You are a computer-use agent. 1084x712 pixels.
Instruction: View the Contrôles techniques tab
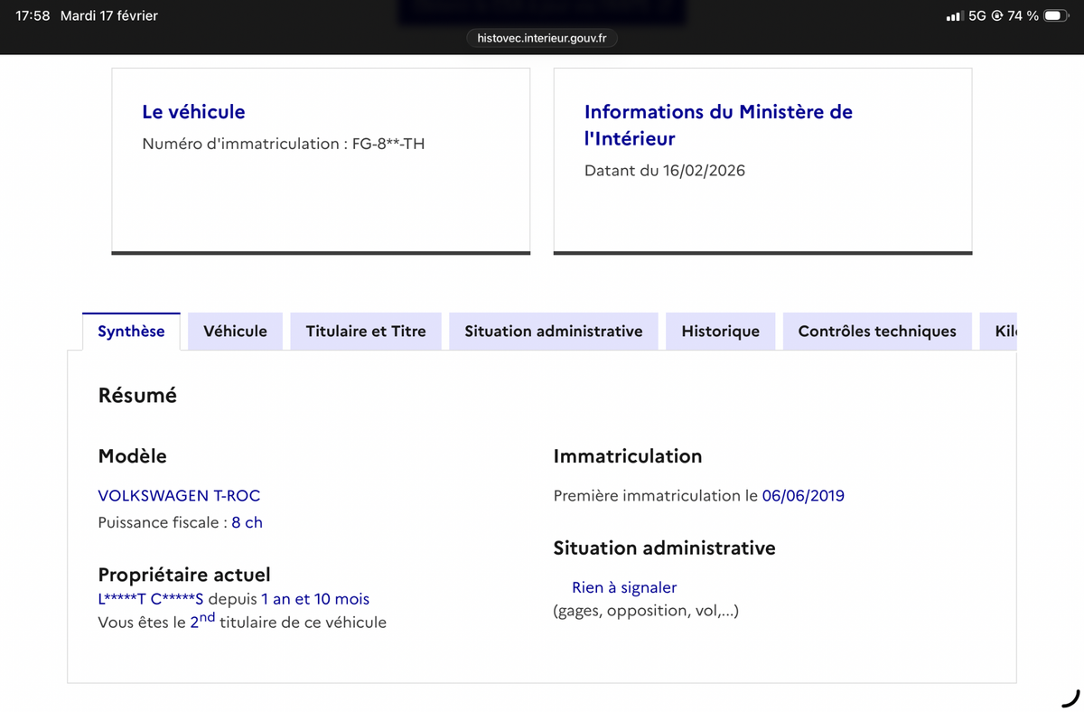pyautogui.click(x=876, y=332)
